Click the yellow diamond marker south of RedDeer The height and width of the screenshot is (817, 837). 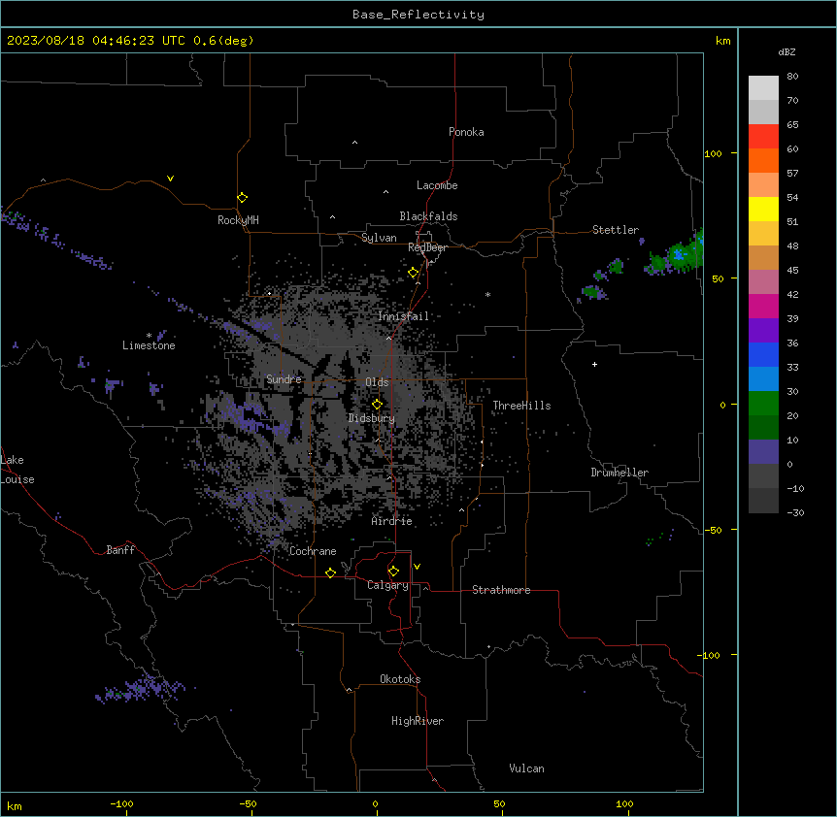(x=414, y=273)
